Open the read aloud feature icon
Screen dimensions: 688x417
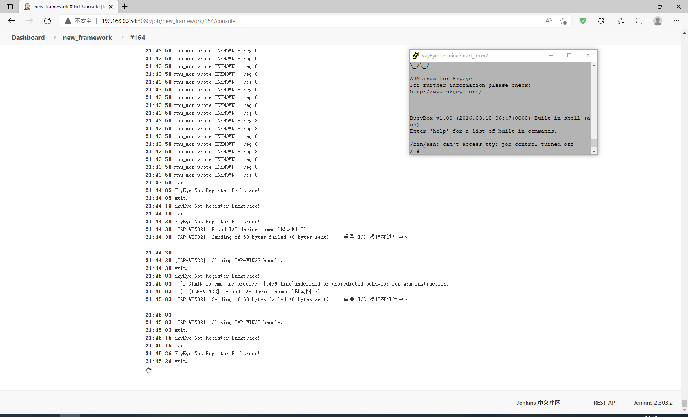(548, 21)
